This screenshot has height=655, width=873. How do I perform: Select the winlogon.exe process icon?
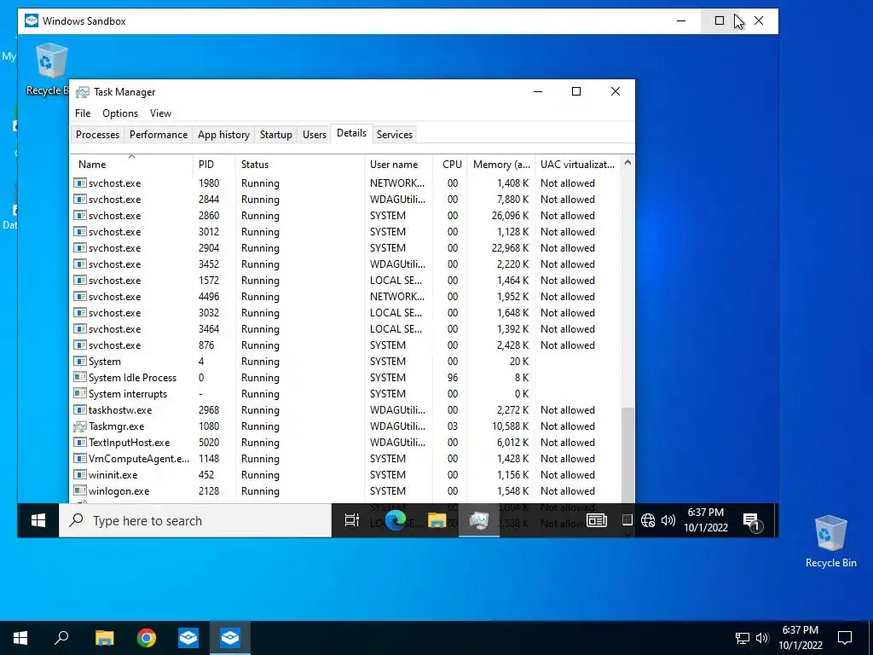pyautogui.click(x=80, y=490)
